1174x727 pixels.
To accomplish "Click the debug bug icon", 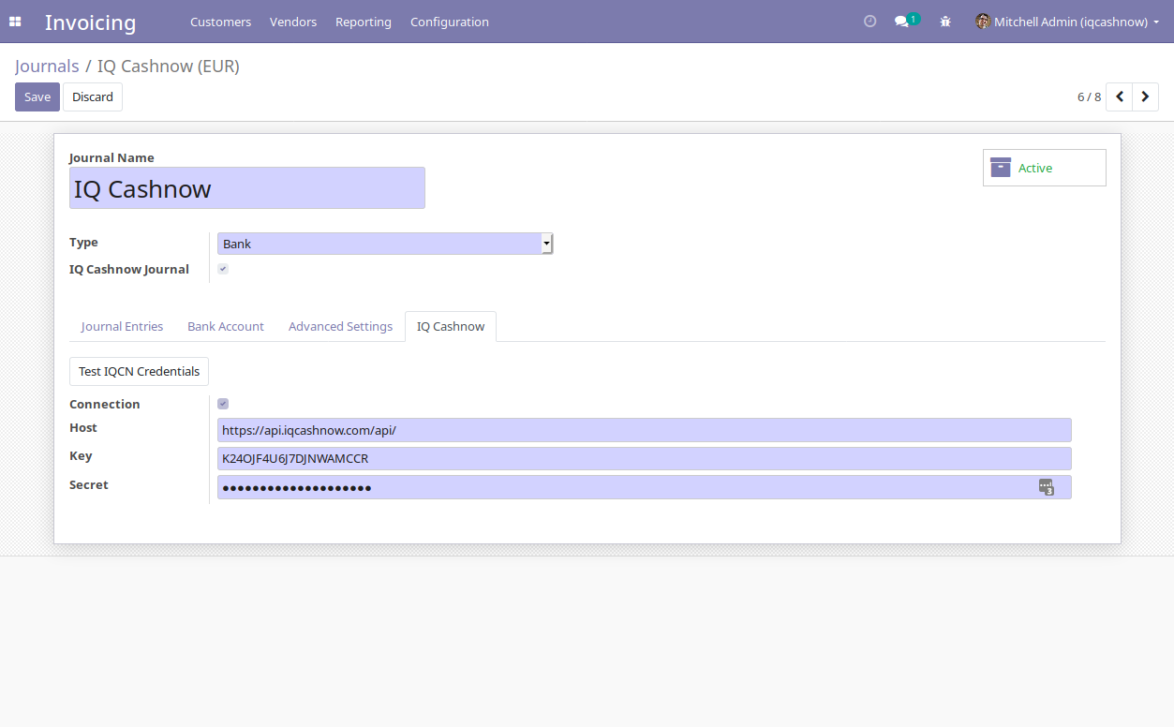I will pos(945,22).
